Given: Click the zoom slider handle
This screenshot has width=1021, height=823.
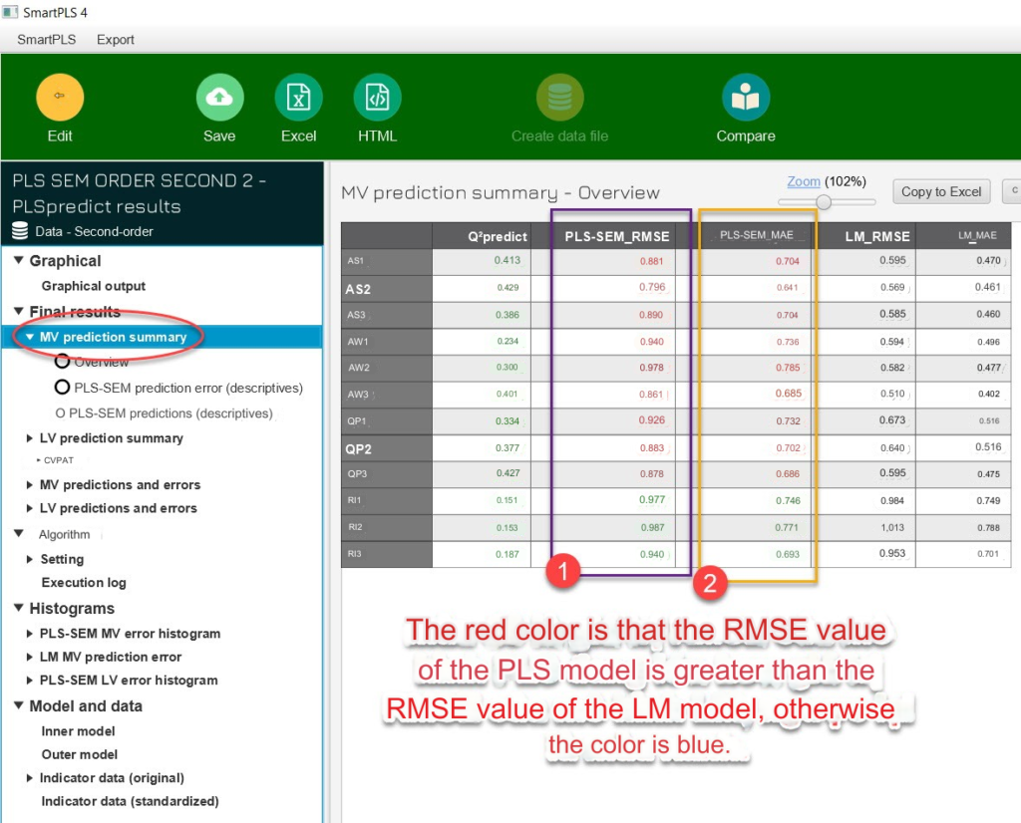Looking at the screenshot, I should coord(824,202).
